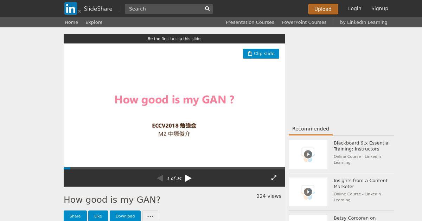Play Blackboard 9.x Essential Training thumbnail
This screenshot has width=422, height=221.
pyautogui.click(x=308, y=154)
